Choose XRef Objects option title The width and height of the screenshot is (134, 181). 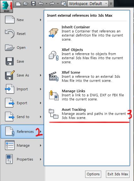pyautogui.click(x=73, y=50)
